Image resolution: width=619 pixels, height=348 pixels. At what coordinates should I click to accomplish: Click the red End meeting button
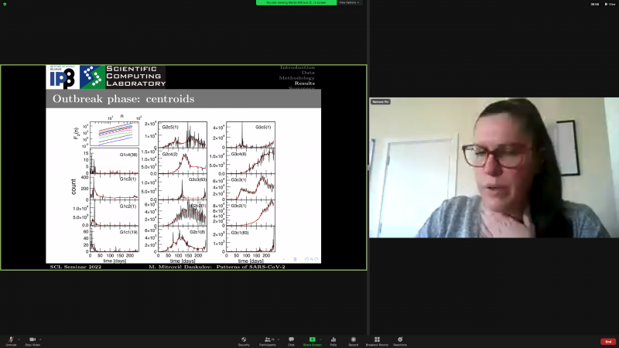coord(608,342)
